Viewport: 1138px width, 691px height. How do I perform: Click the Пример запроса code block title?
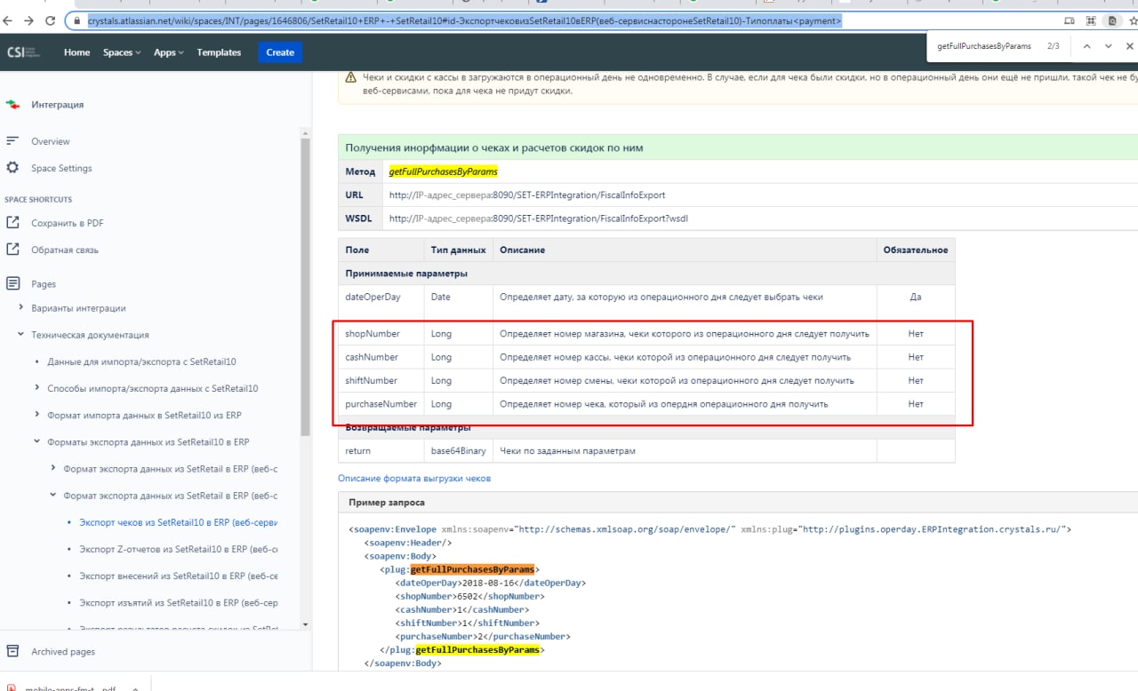click(x=386, y=503)
